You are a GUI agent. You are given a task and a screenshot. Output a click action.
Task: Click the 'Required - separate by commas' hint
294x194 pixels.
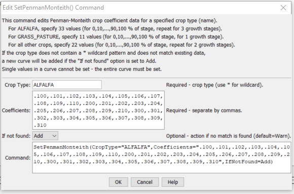[x=204, y=110]
